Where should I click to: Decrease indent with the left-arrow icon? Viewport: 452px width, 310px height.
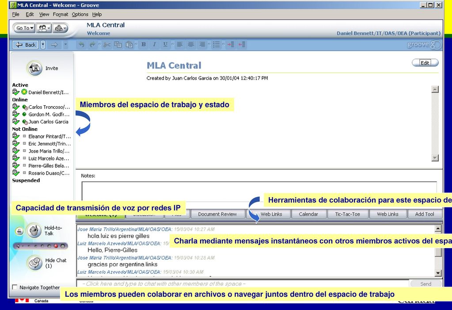(242, 45)
